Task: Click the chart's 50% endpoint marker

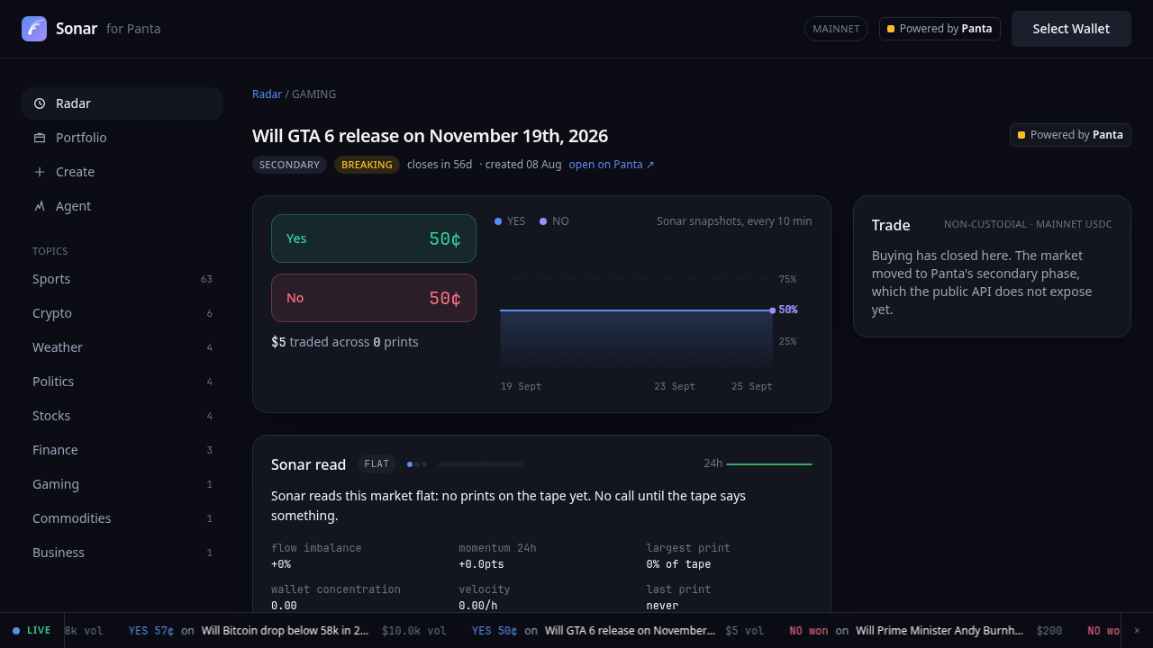Action: pos(773,310)
